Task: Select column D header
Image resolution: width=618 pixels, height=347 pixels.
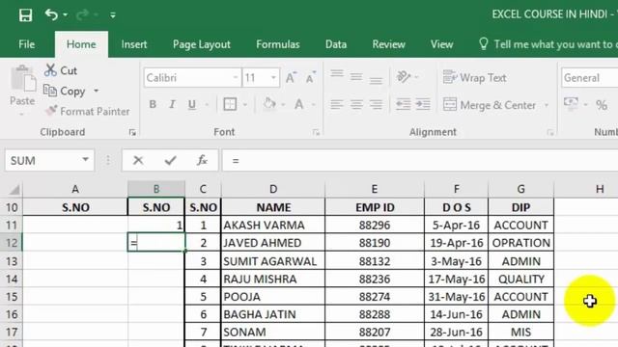Action: (x=273, y=189)
